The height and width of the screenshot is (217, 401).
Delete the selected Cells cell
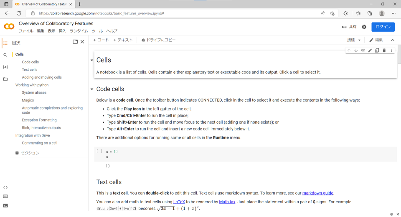pyautogui.click(x=384, y=50)
